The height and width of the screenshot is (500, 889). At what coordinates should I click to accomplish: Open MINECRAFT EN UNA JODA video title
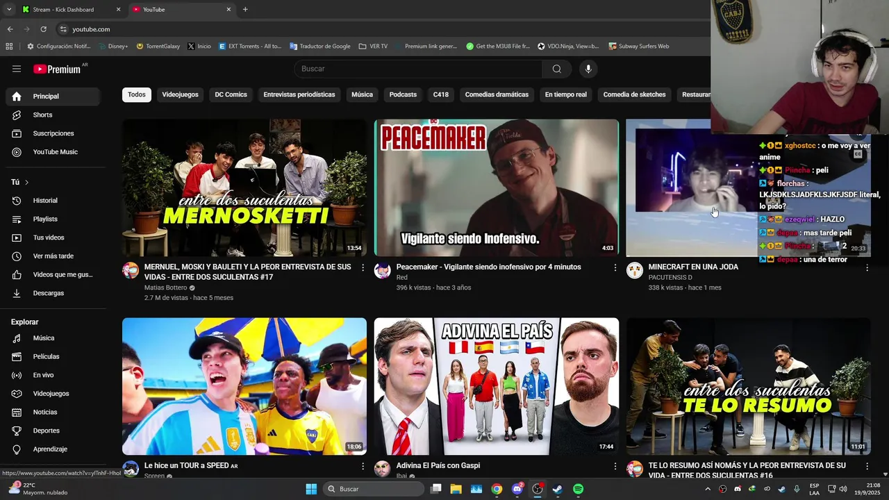693,267
